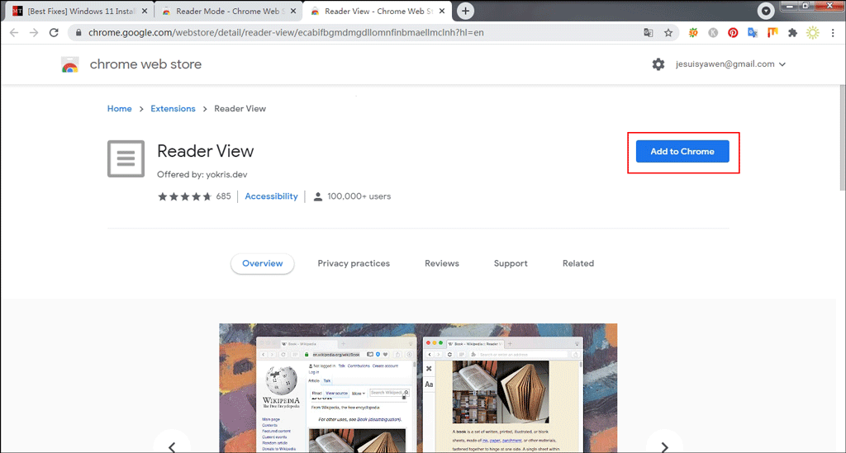Open the Google Translate extension icon
The height and width of the screenshot is (453, 846).
tap(753, 33)
